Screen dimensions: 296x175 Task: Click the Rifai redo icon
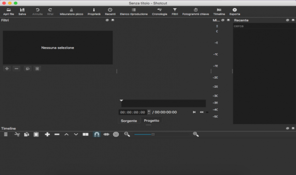pyautogui.click(x=50, y=12)
